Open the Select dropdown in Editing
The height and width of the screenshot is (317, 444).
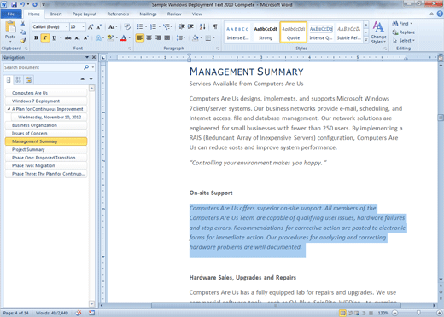coord(404,41)
